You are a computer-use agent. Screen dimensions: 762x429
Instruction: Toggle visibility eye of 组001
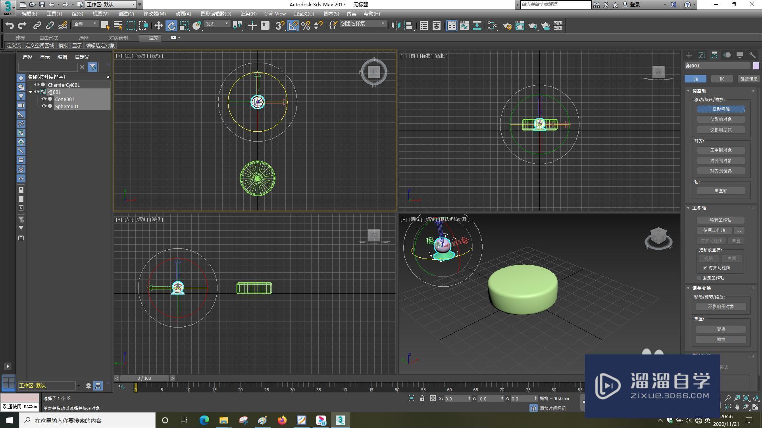point(37,92)
